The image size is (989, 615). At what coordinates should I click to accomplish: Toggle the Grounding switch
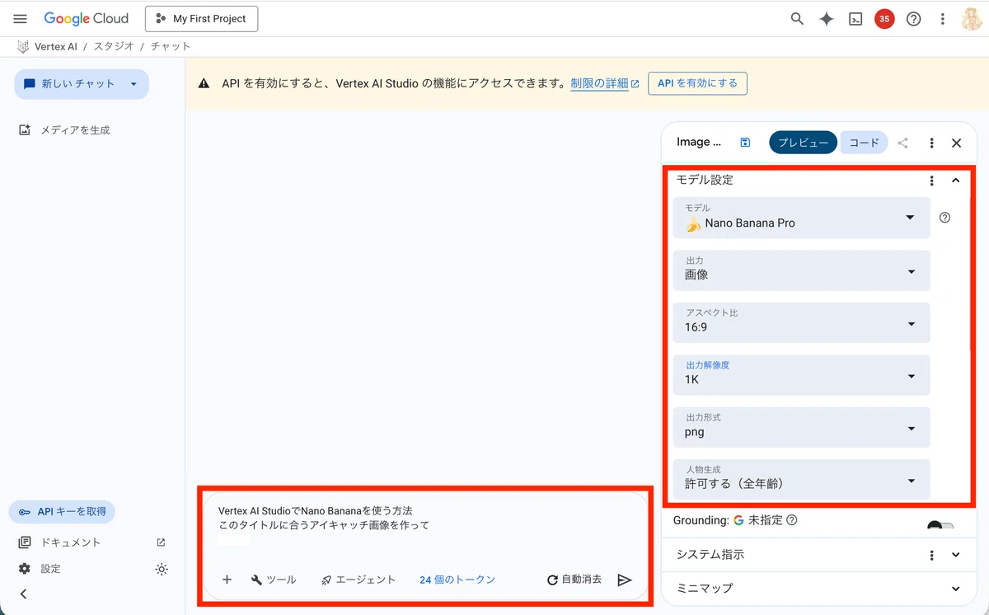click(940, 527)
